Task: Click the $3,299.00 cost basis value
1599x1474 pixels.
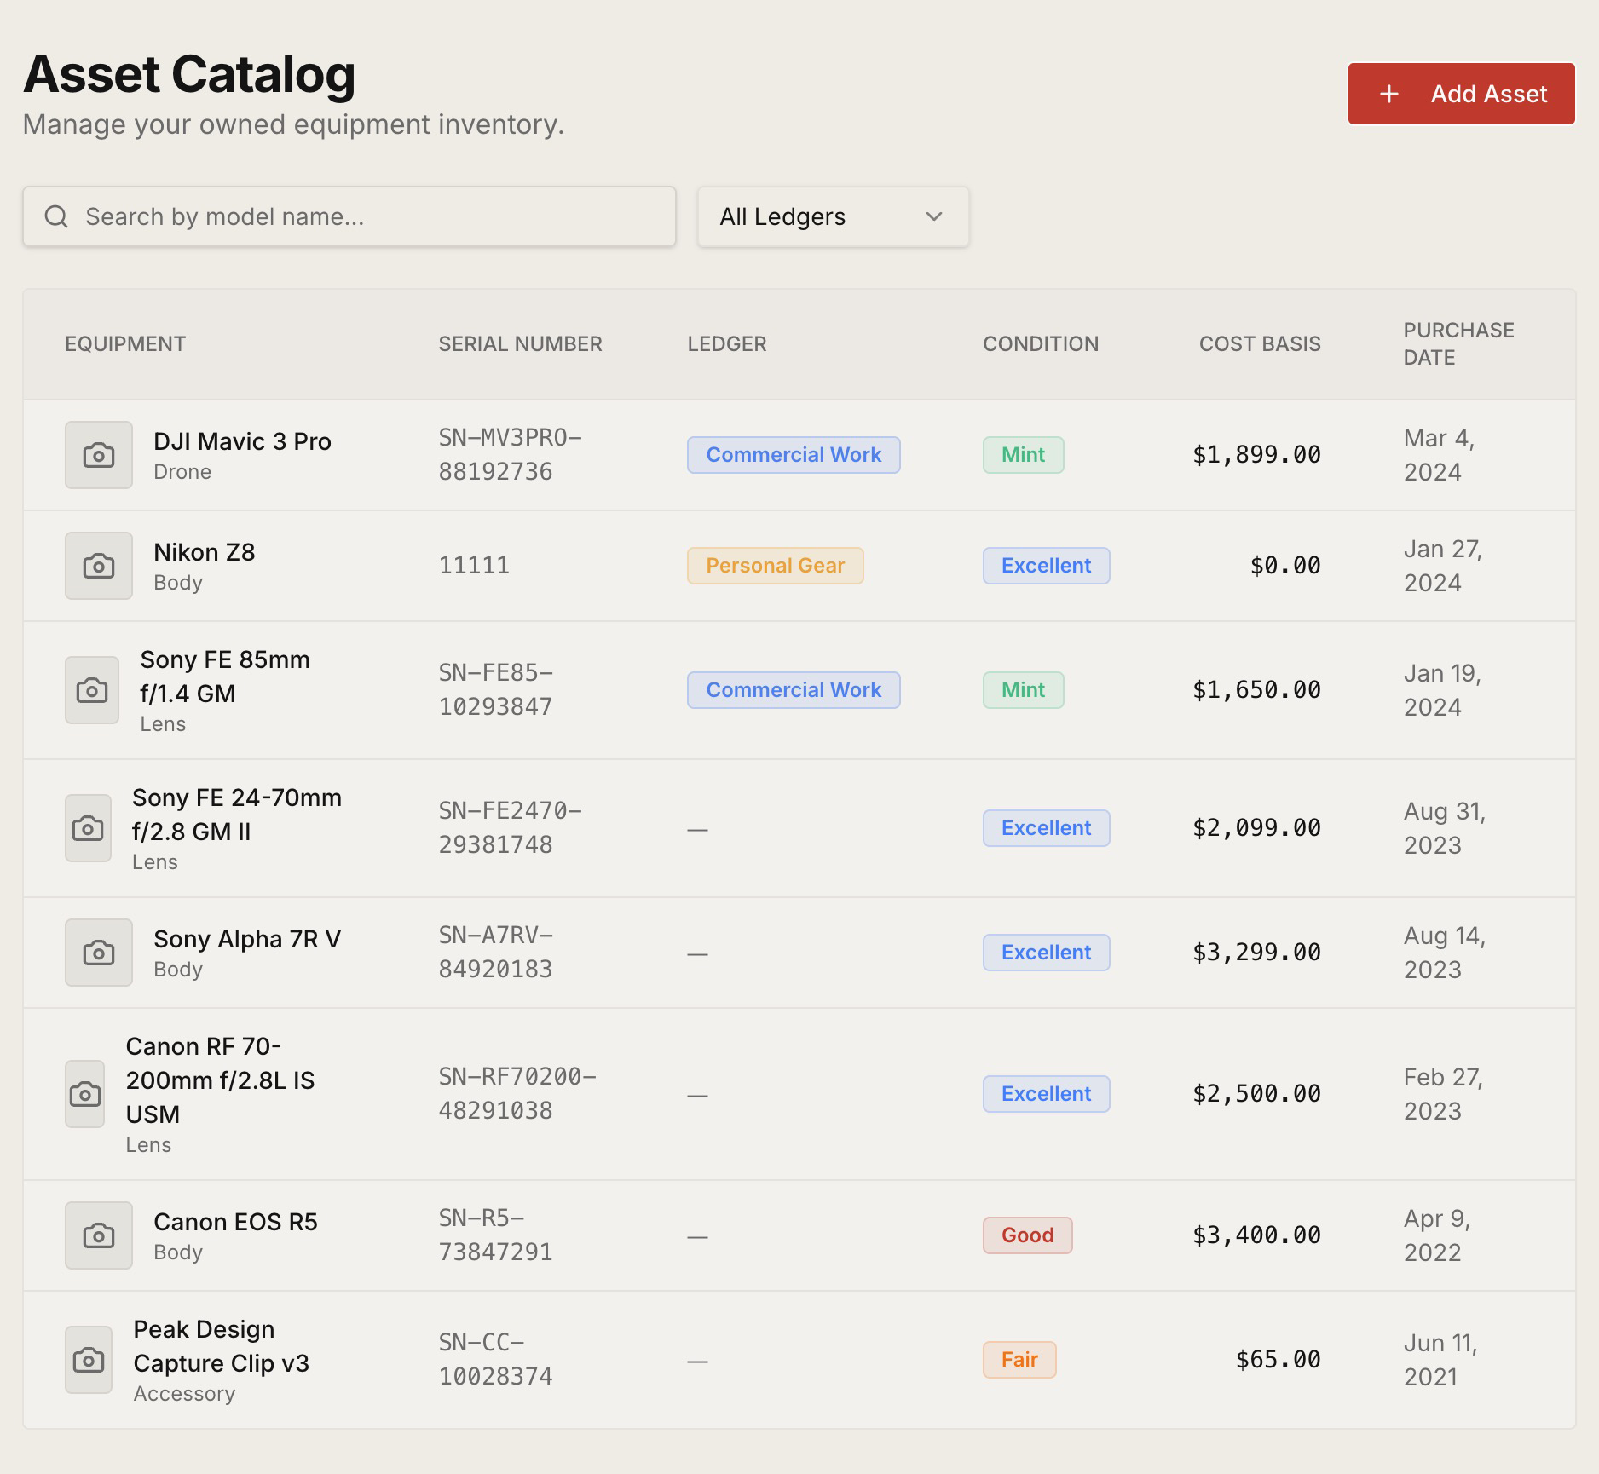Action: [1256, 953]
